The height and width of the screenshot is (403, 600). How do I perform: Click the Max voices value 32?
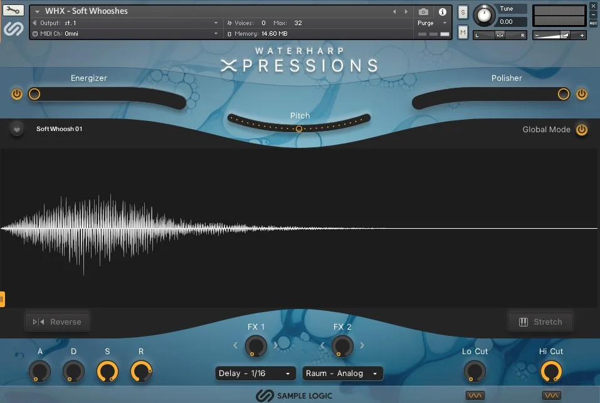point(298,23)
